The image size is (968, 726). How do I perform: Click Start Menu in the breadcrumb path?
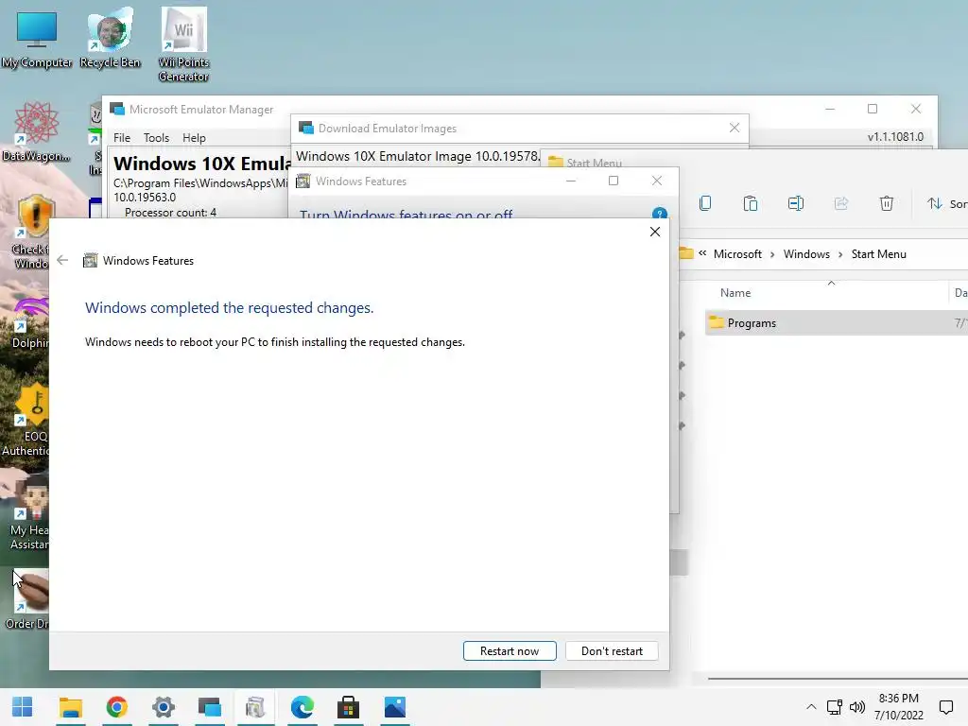click(878, 253)
